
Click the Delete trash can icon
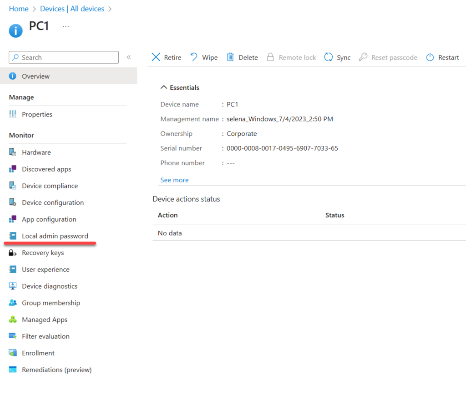(x=230, y=57)
